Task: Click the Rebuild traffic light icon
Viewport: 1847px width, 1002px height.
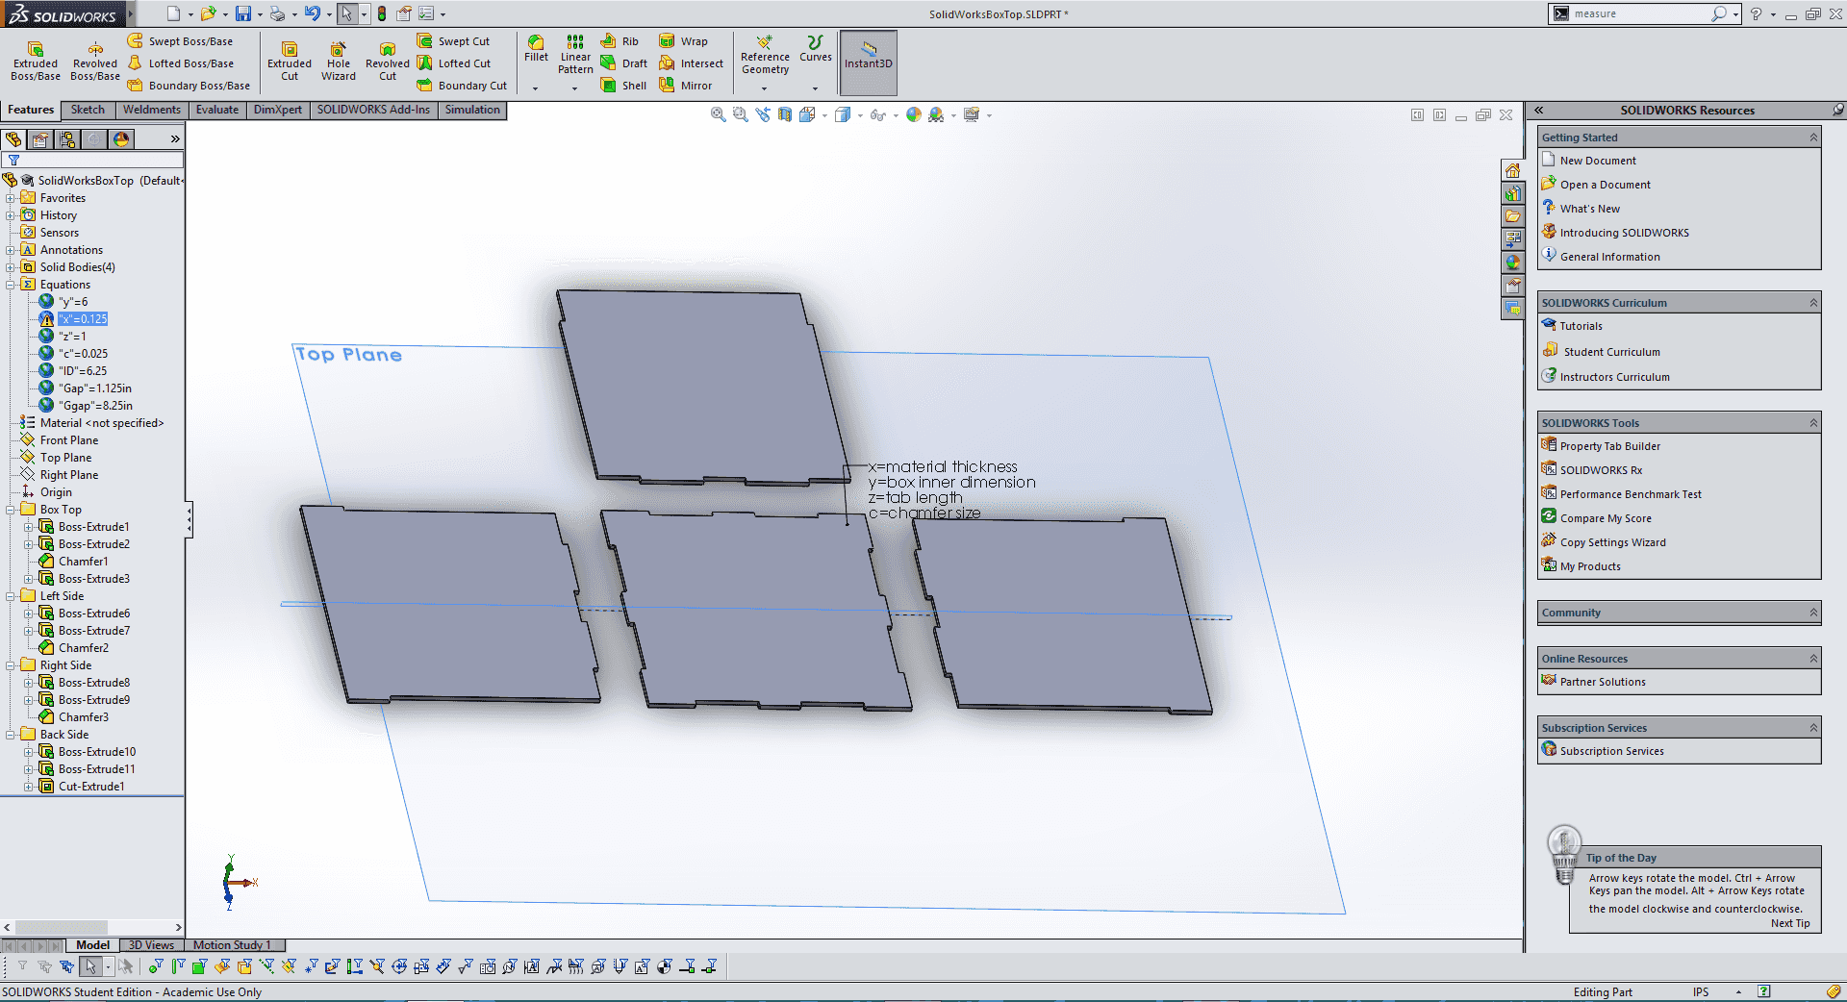Action: pyautogui.click(x=382, y=13)
